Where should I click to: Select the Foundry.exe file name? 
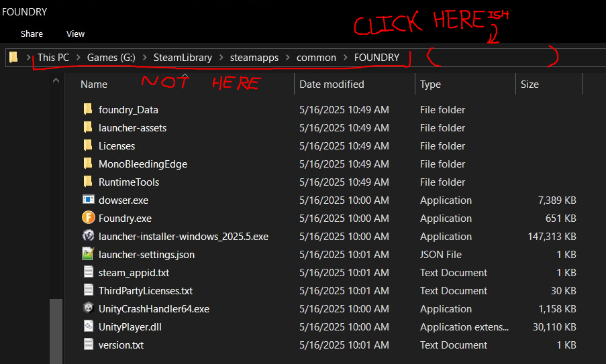pos(125,219)
